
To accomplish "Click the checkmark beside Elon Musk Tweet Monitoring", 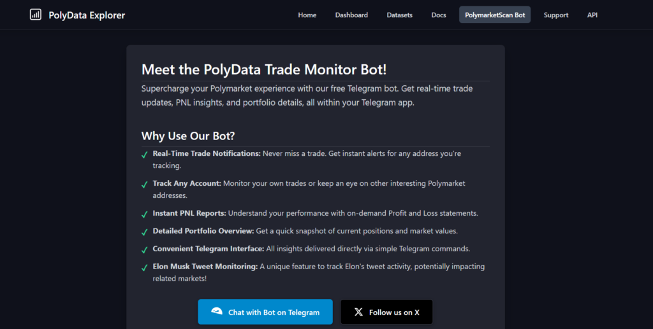I will pos(145,269).
